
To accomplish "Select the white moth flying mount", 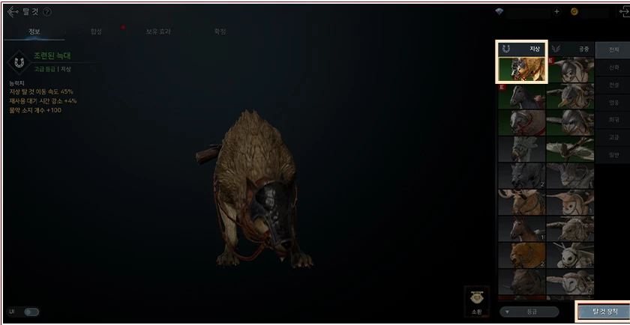I will coord(570,255).
